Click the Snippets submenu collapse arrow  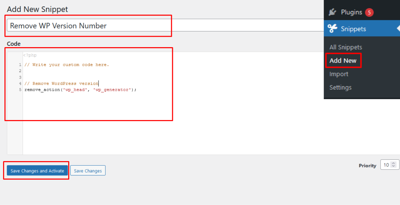tap(398, 29)
